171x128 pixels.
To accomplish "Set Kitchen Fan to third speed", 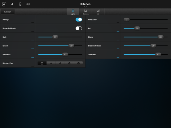I will 69,63.
